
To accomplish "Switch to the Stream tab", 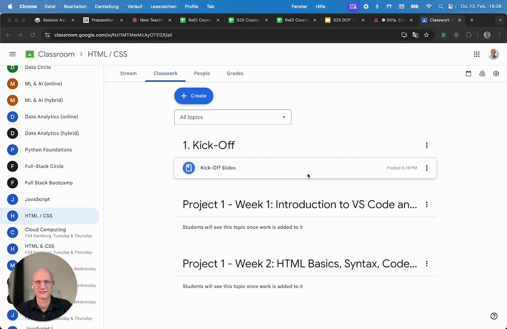I will pos(128,74).
